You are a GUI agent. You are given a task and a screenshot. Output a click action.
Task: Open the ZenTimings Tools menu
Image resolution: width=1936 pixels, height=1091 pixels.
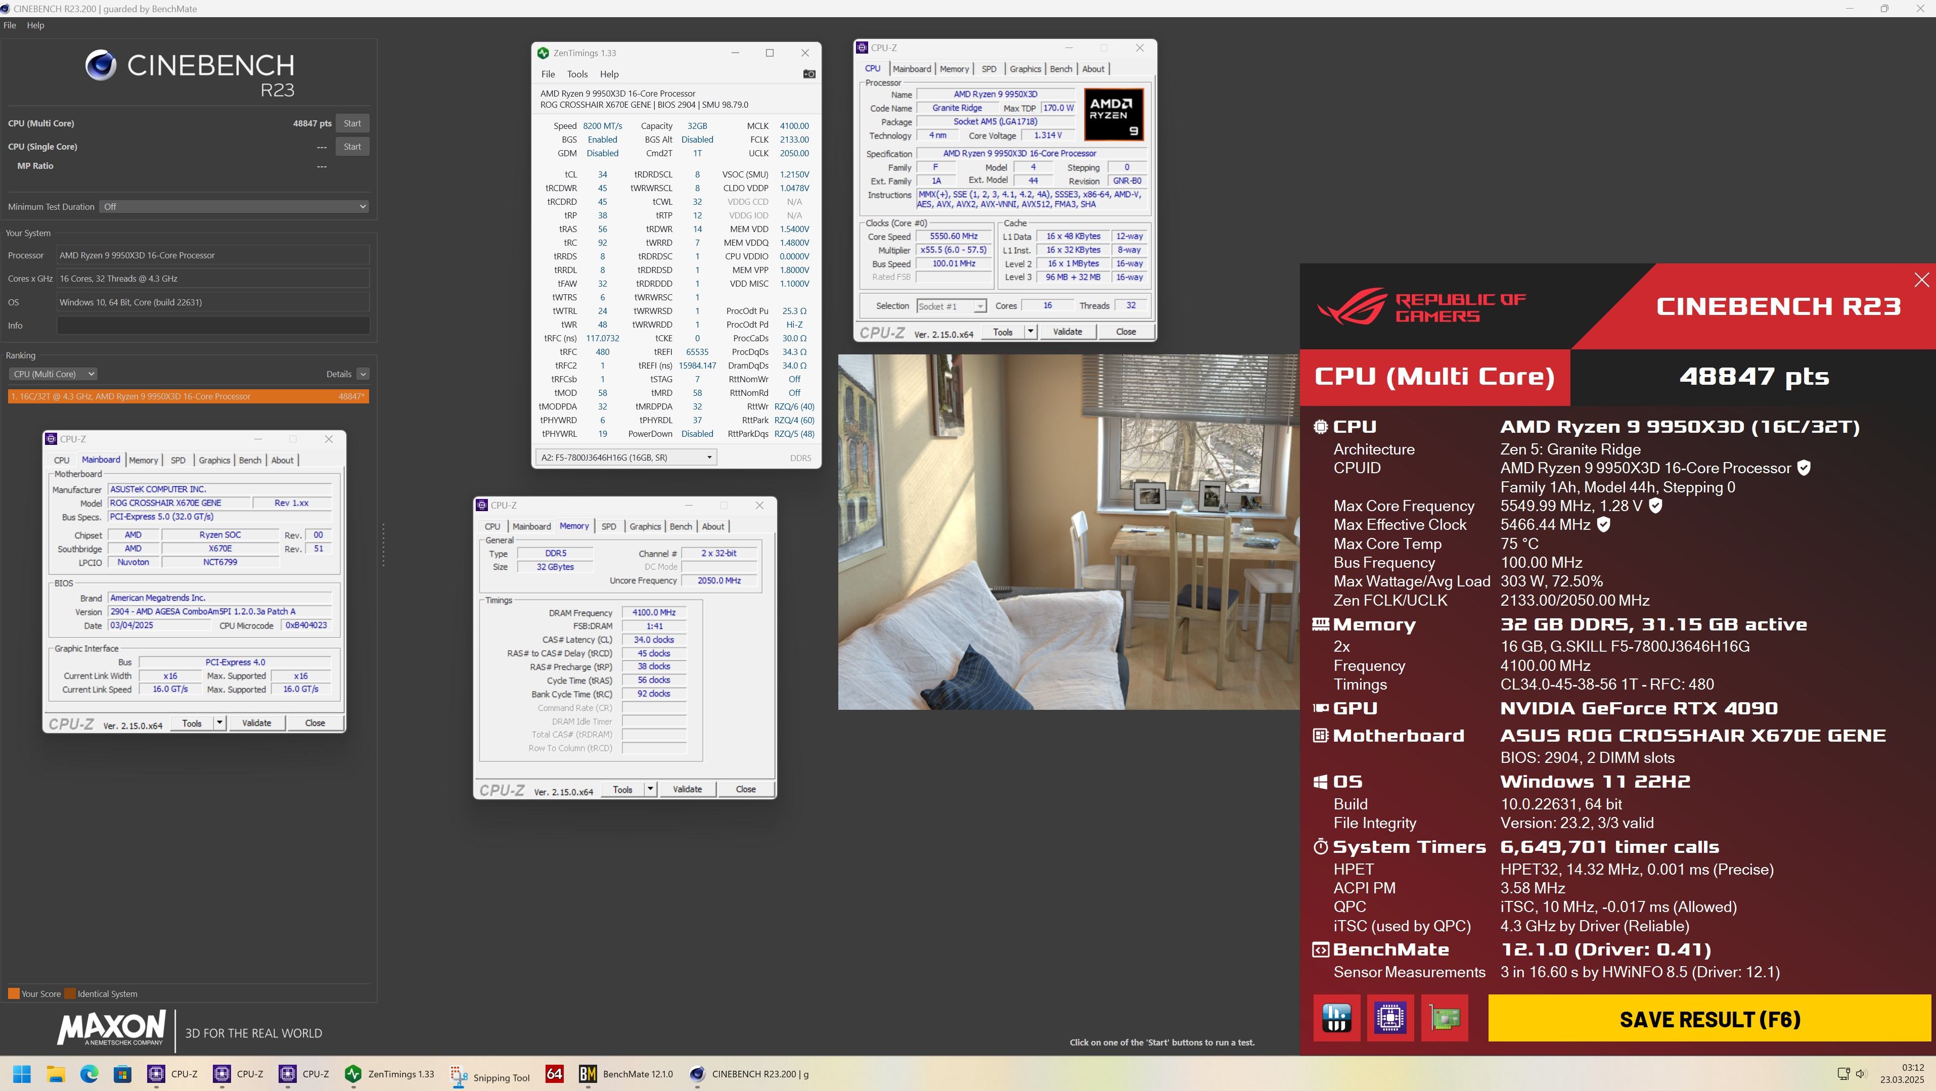pos(576,74)
